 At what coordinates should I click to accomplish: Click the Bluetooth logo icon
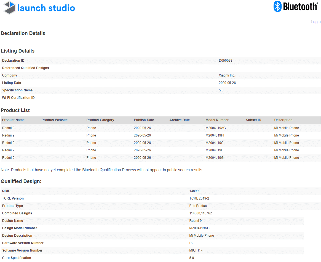(278, 6)
